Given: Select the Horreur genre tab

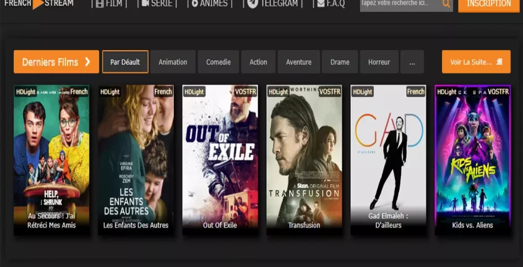Looking at the screenshot, I should pyautogui.click(x=379, y=62).
